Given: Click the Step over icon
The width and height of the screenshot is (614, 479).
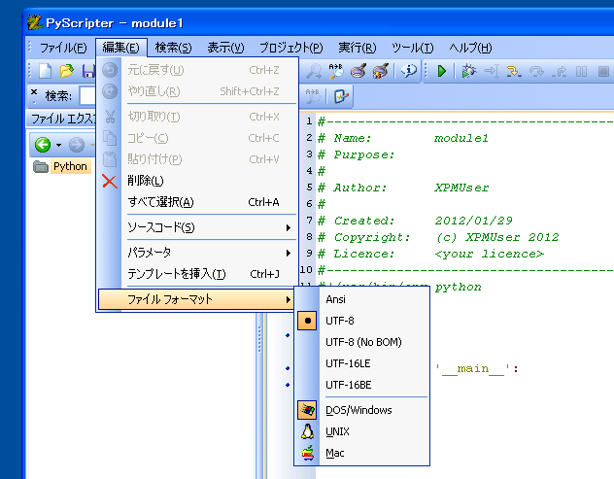Looking at the screenshot, I should tap(536, 71).
